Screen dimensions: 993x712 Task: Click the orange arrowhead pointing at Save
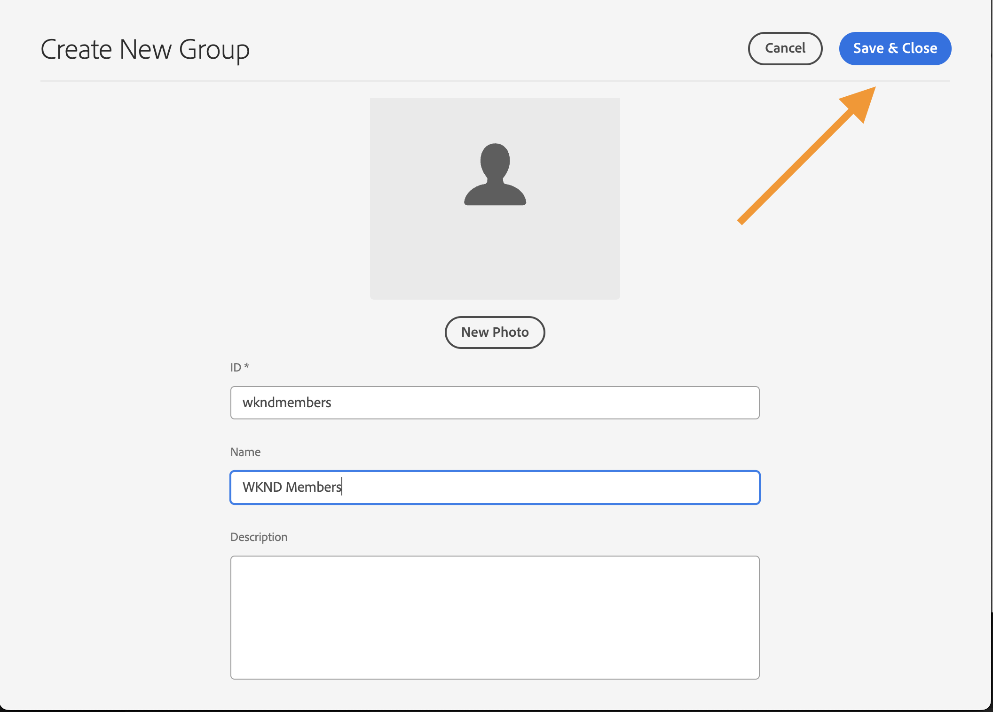pos(860,102)
